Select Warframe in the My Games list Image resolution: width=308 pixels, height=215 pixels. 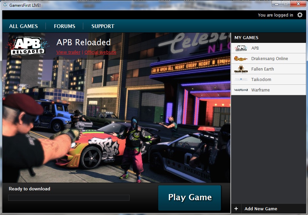(x=260, y=90)
